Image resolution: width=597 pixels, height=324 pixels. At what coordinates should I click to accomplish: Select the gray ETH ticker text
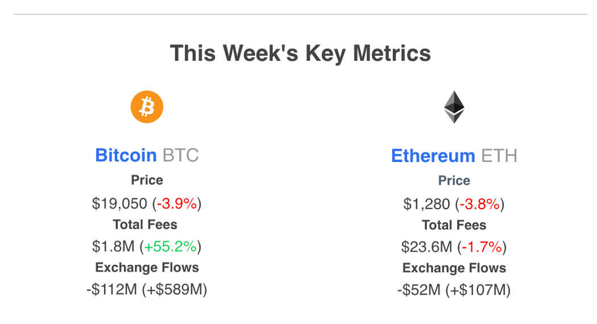pos(499,156)
